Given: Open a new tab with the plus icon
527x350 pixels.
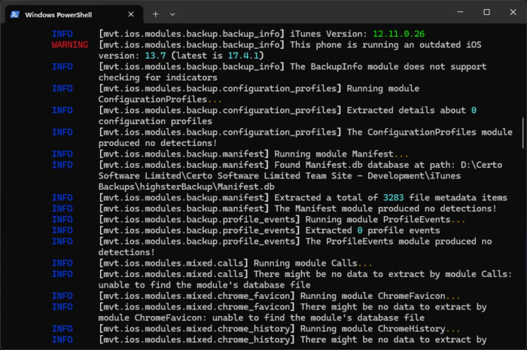Looking at the screenshot, I should coord(156,14).
